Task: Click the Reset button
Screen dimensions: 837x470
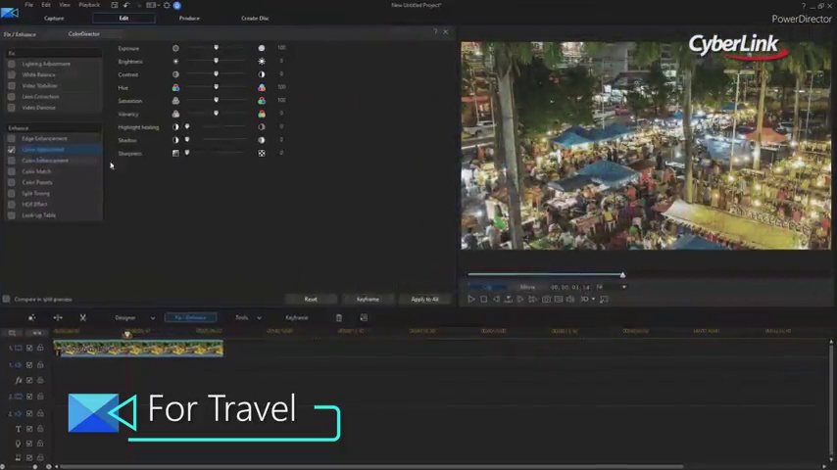Action: [311, 299]
